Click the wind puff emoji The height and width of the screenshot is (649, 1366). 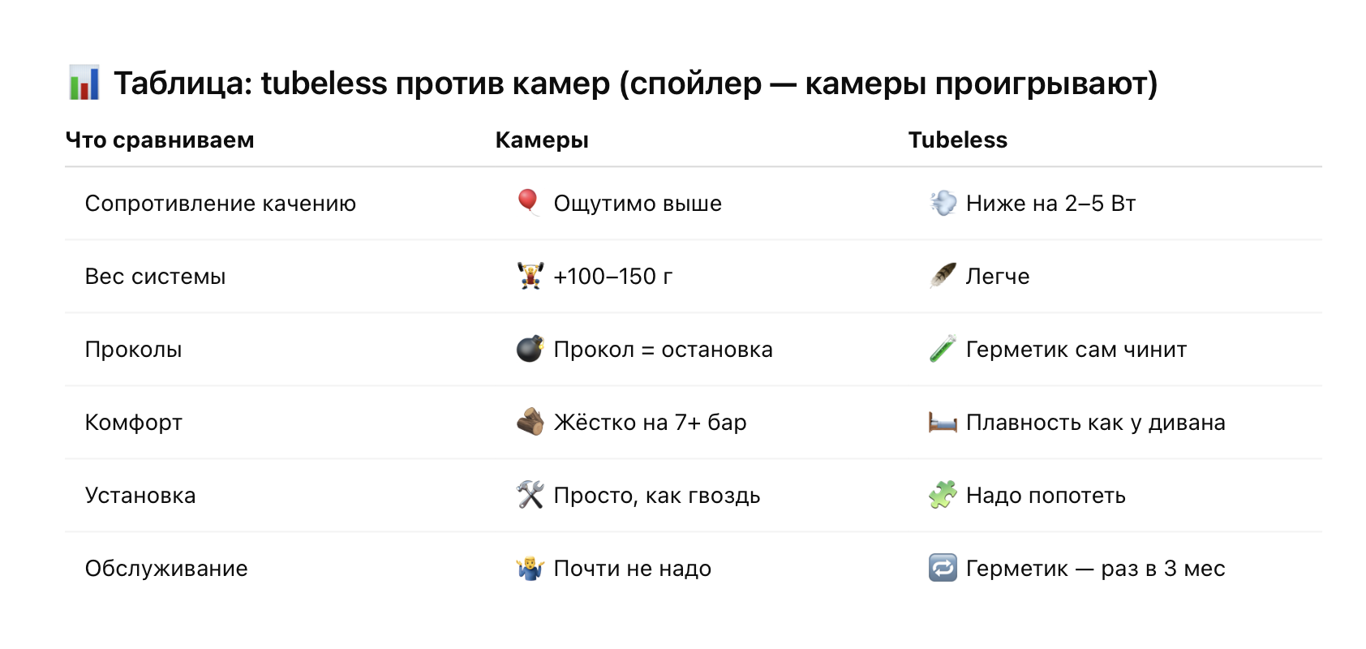pyautogui.click(x=943, y=203)
